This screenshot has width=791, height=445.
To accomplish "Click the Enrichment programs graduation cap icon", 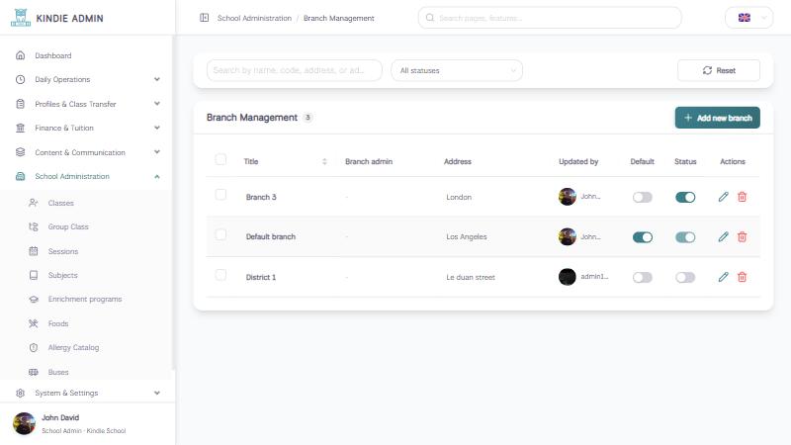I will pos(34,300).
